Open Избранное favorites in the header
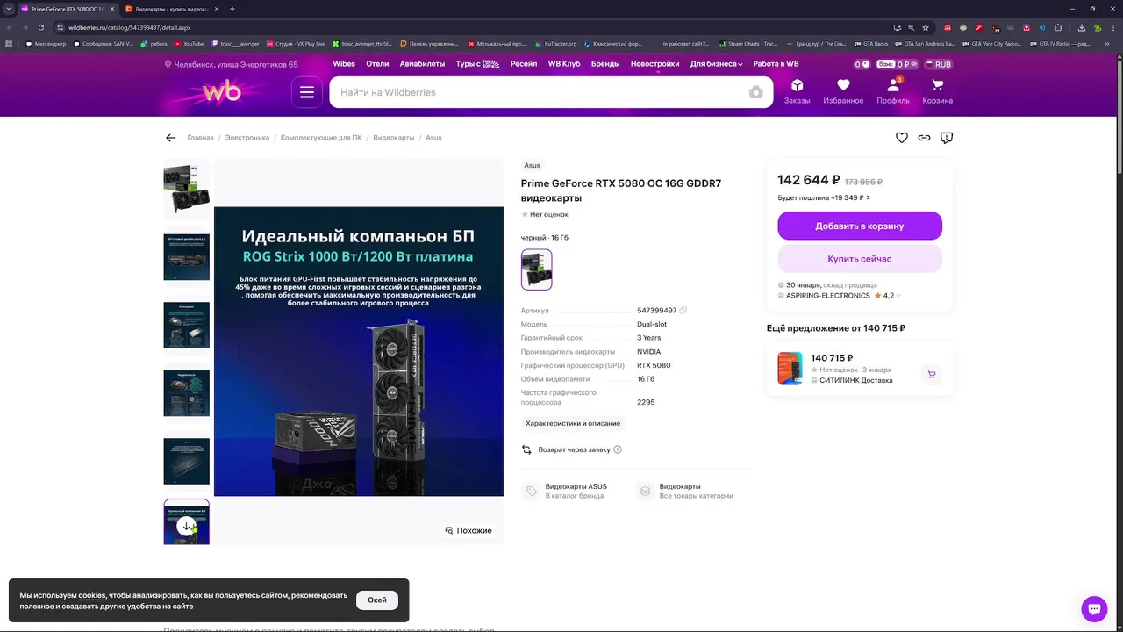 pos(843,91)
